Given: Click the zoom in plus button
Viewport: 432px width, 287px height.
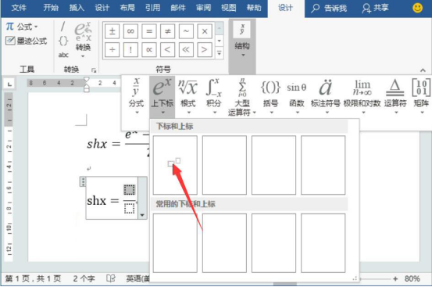Looking at the screenshot, I should coord(395,278).
